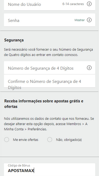99x176 pixels.
Task: Open info icon beside Nome do Usuário
Action: pyautogui.click(x=89, y=4)
